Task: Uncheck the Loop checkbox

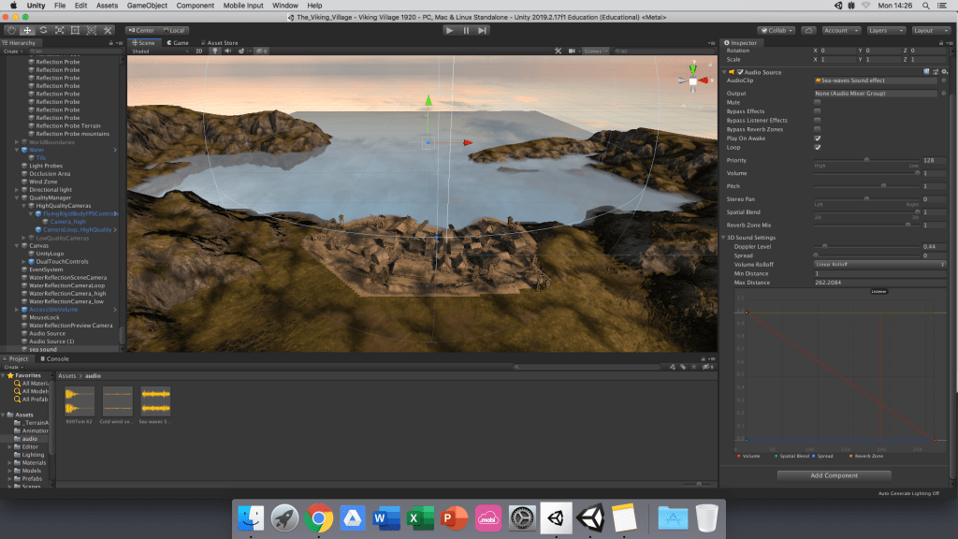Action: click(818, 147)
